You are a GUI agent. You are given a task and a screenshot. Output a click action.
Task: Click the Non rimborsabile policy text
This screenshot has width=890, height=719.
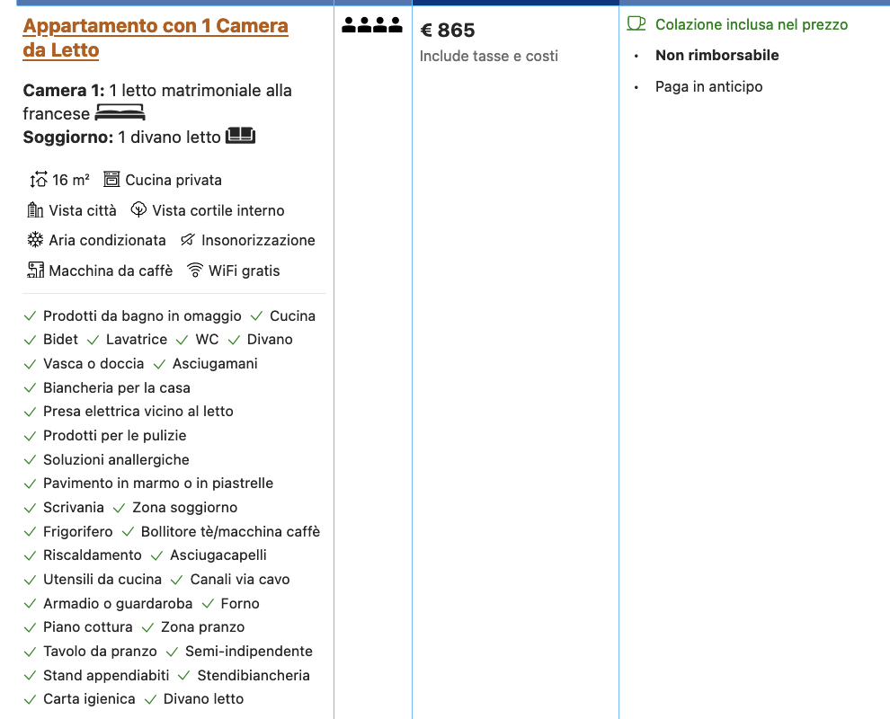pyautogui.click(x=716, y=56)
